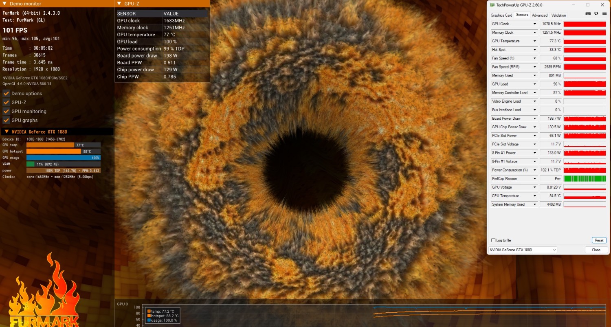Open the GPU-Z hamburger menu icon
Image resolution: width=611 pixels, height=327 pixels.
pyautogui.click(x=604, y=14)
